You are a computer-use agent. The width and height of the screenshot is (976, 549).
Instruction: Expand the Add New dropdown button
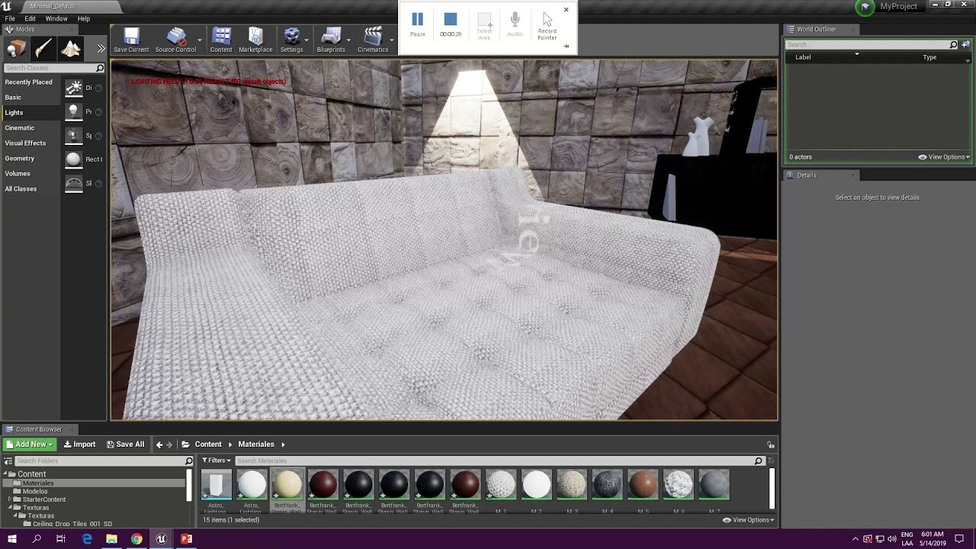click(x=30, y=445)
